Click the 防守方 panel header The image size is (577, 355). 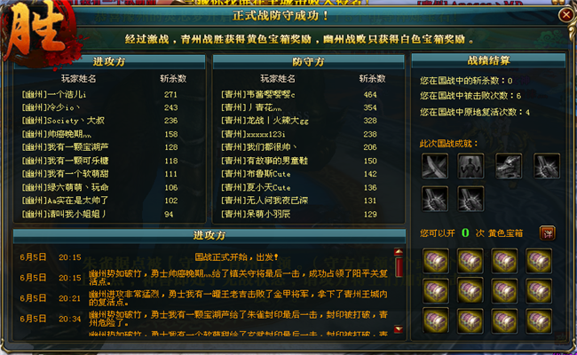pyautogui.click(x=308, y=61)
